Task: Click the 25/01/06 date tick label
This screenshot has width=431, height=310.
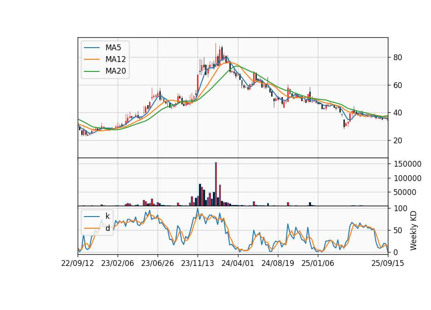Action: pos(318,263)
